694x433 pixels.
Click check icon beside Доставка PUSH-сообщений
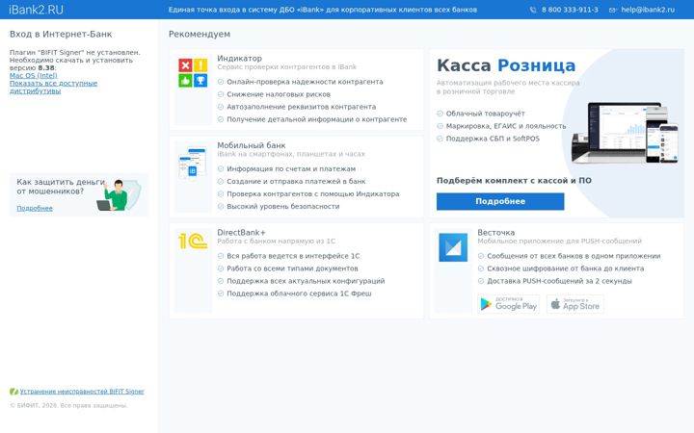pyautogui.click(x=481, y=281)
